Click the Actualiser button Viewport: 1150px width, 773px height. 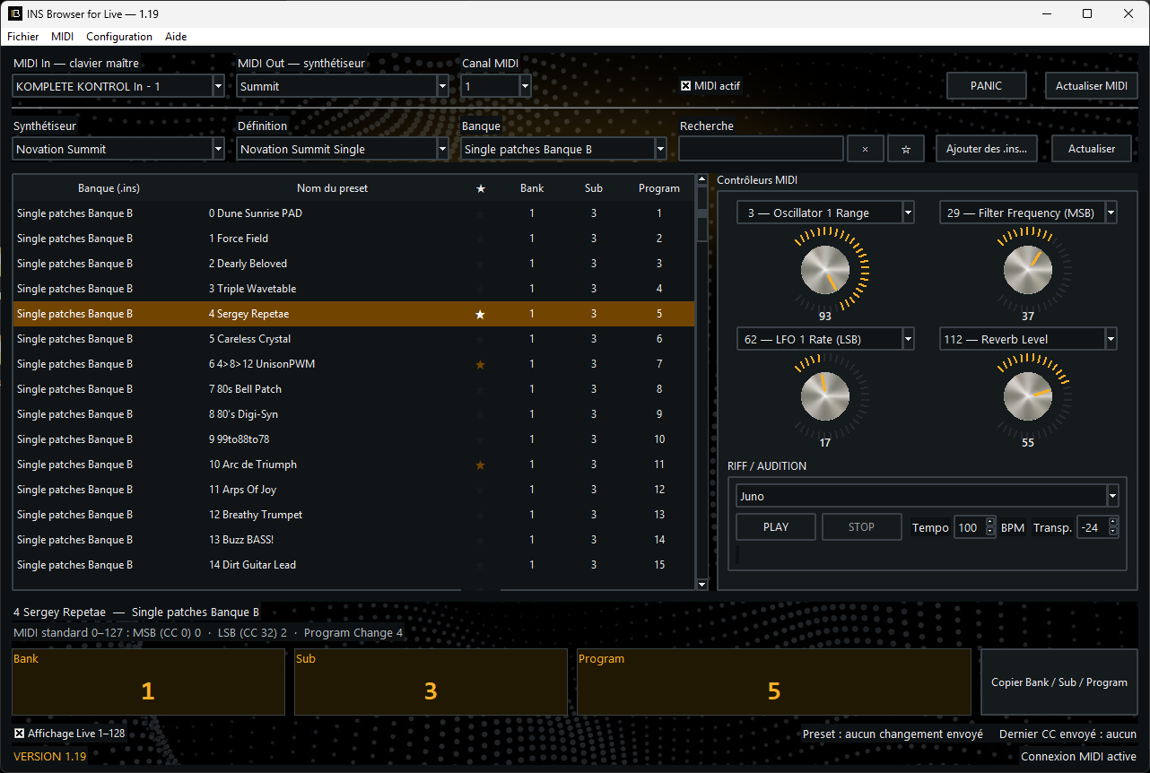click(x=1092, y=149)
